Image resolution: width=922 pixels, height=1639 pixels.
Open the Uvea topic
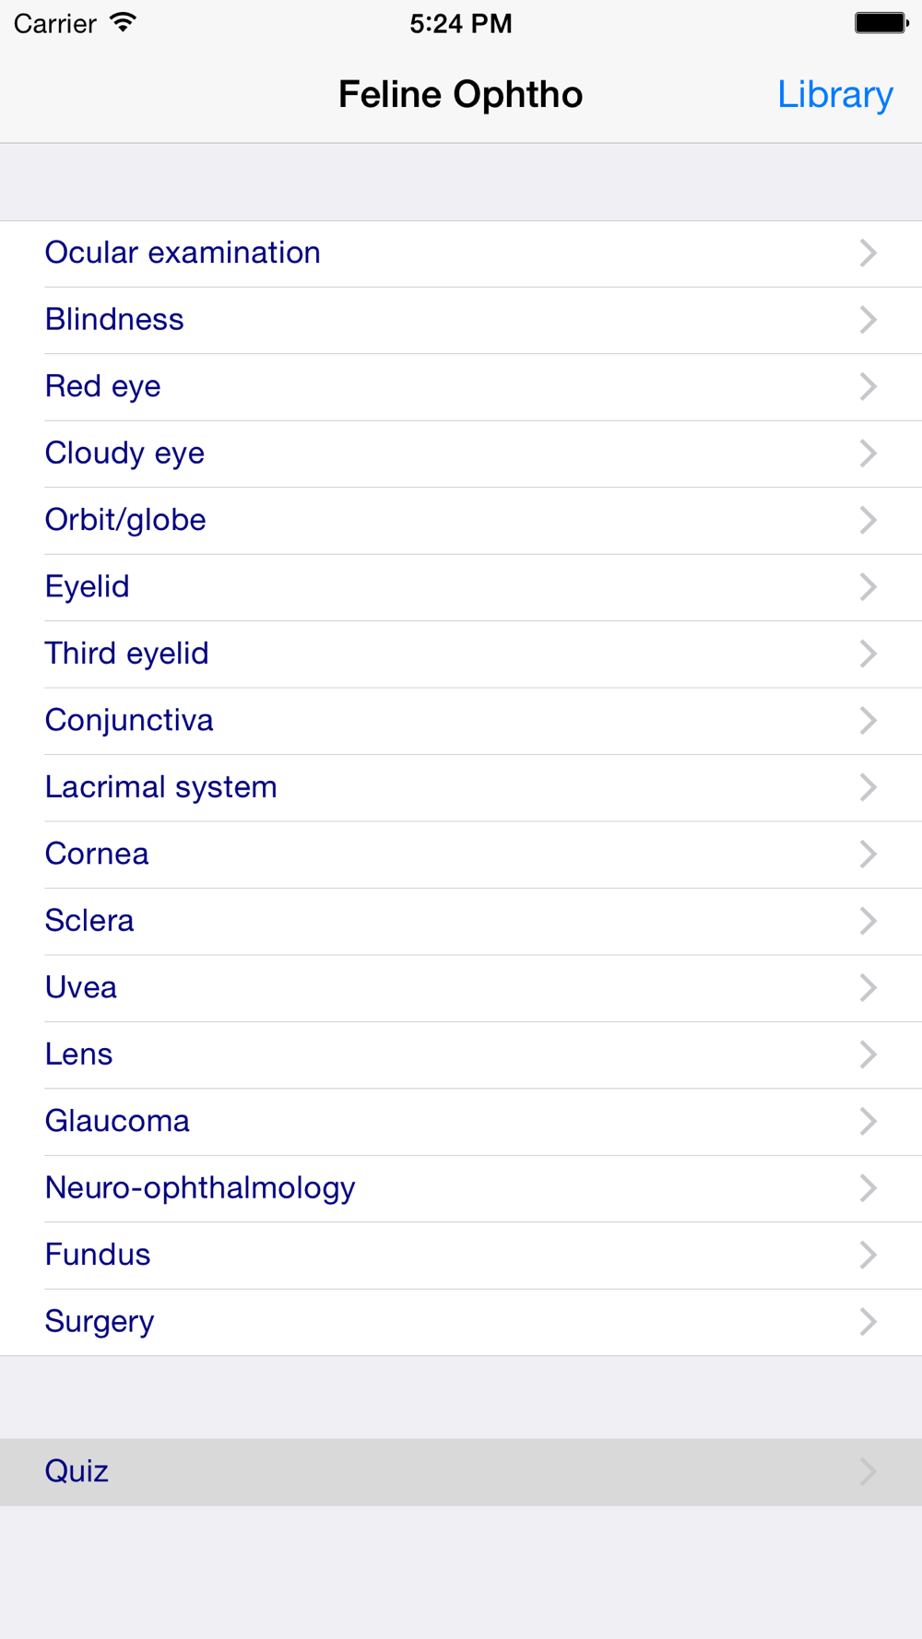(461, 988)
